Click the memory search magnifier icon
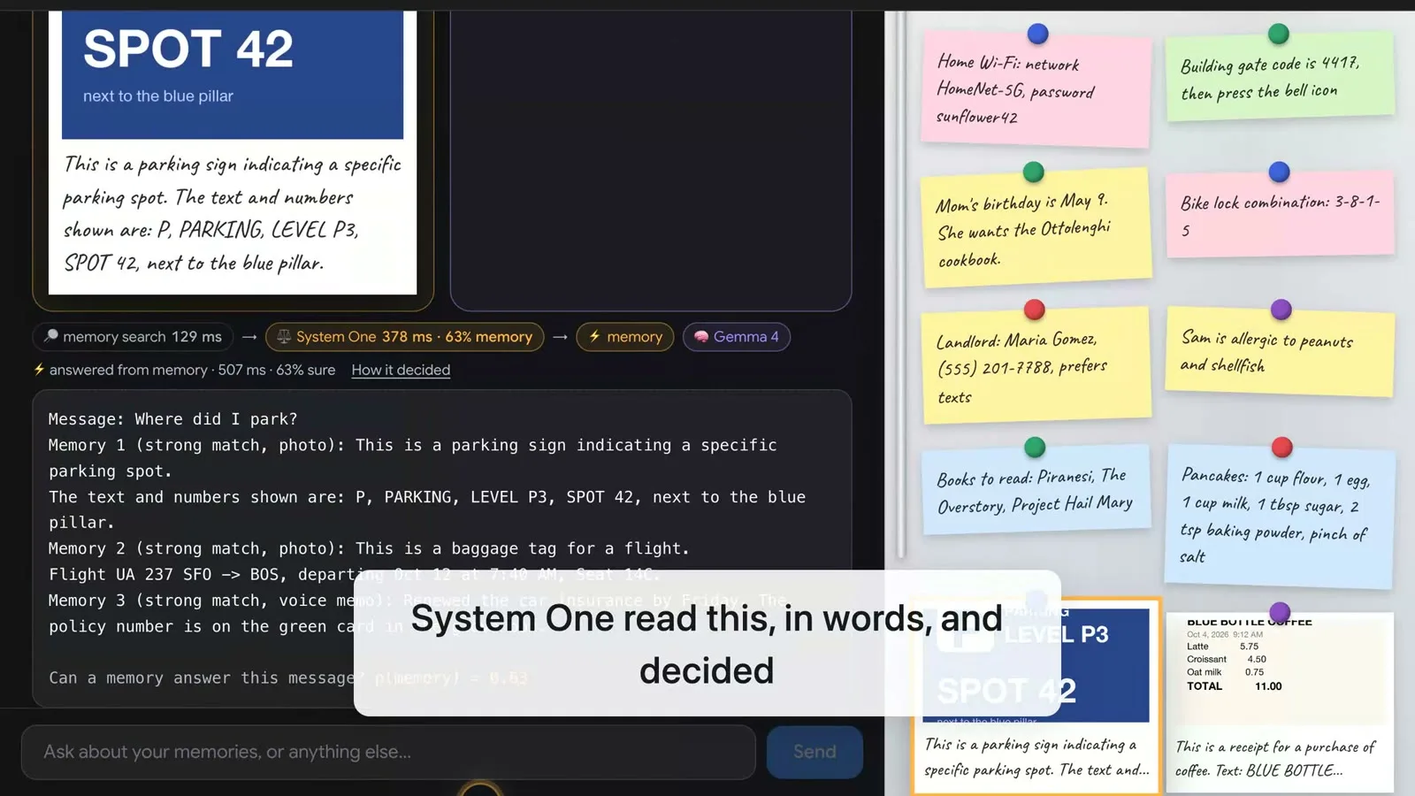The height and width of the screenshot is (796, 1415). [x=51, y=336]
